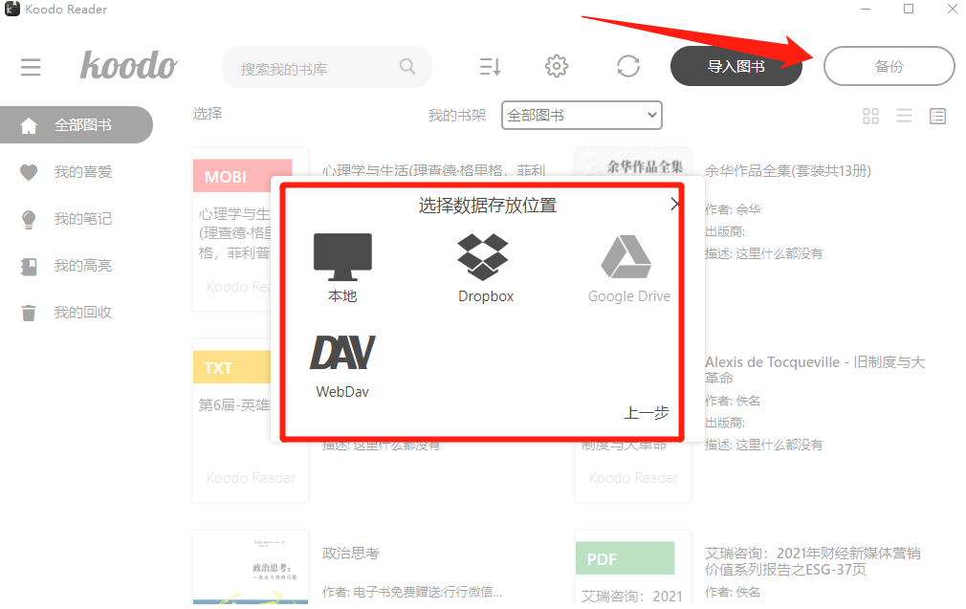Click the Koodo Reader title bar icon
Viewport: 966px width, 609px height.
point(12,9)
